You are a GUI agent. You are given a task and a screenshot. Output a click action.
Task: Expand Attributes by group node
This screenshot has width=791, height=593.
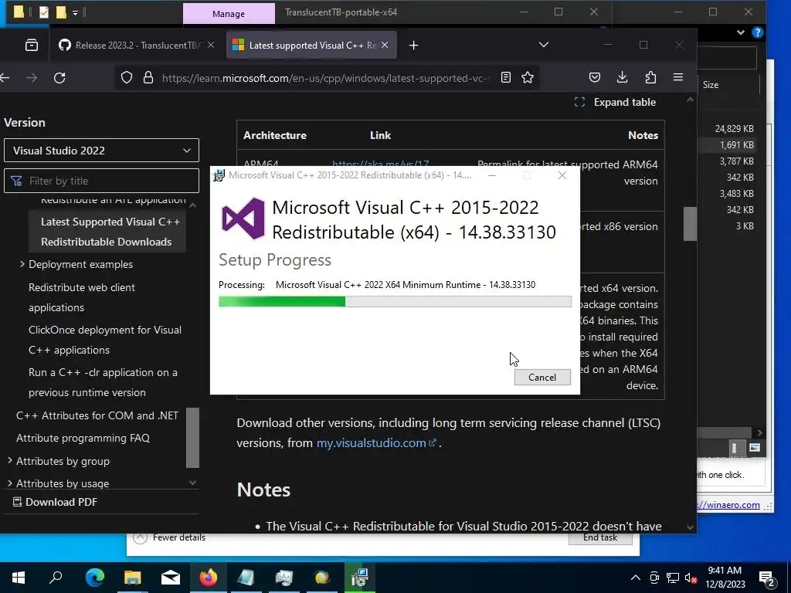pos(9,460)
